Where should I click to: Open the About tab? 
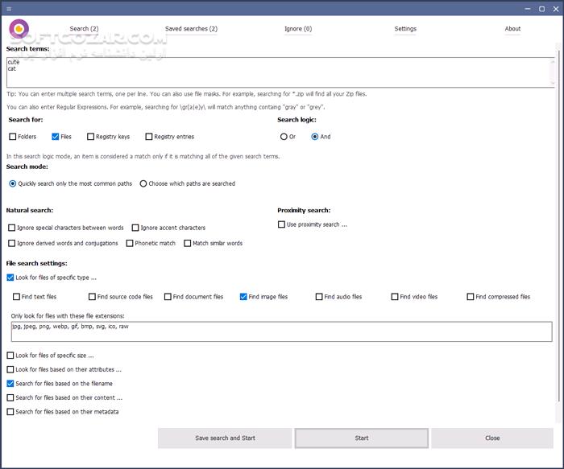pos(512,29)
